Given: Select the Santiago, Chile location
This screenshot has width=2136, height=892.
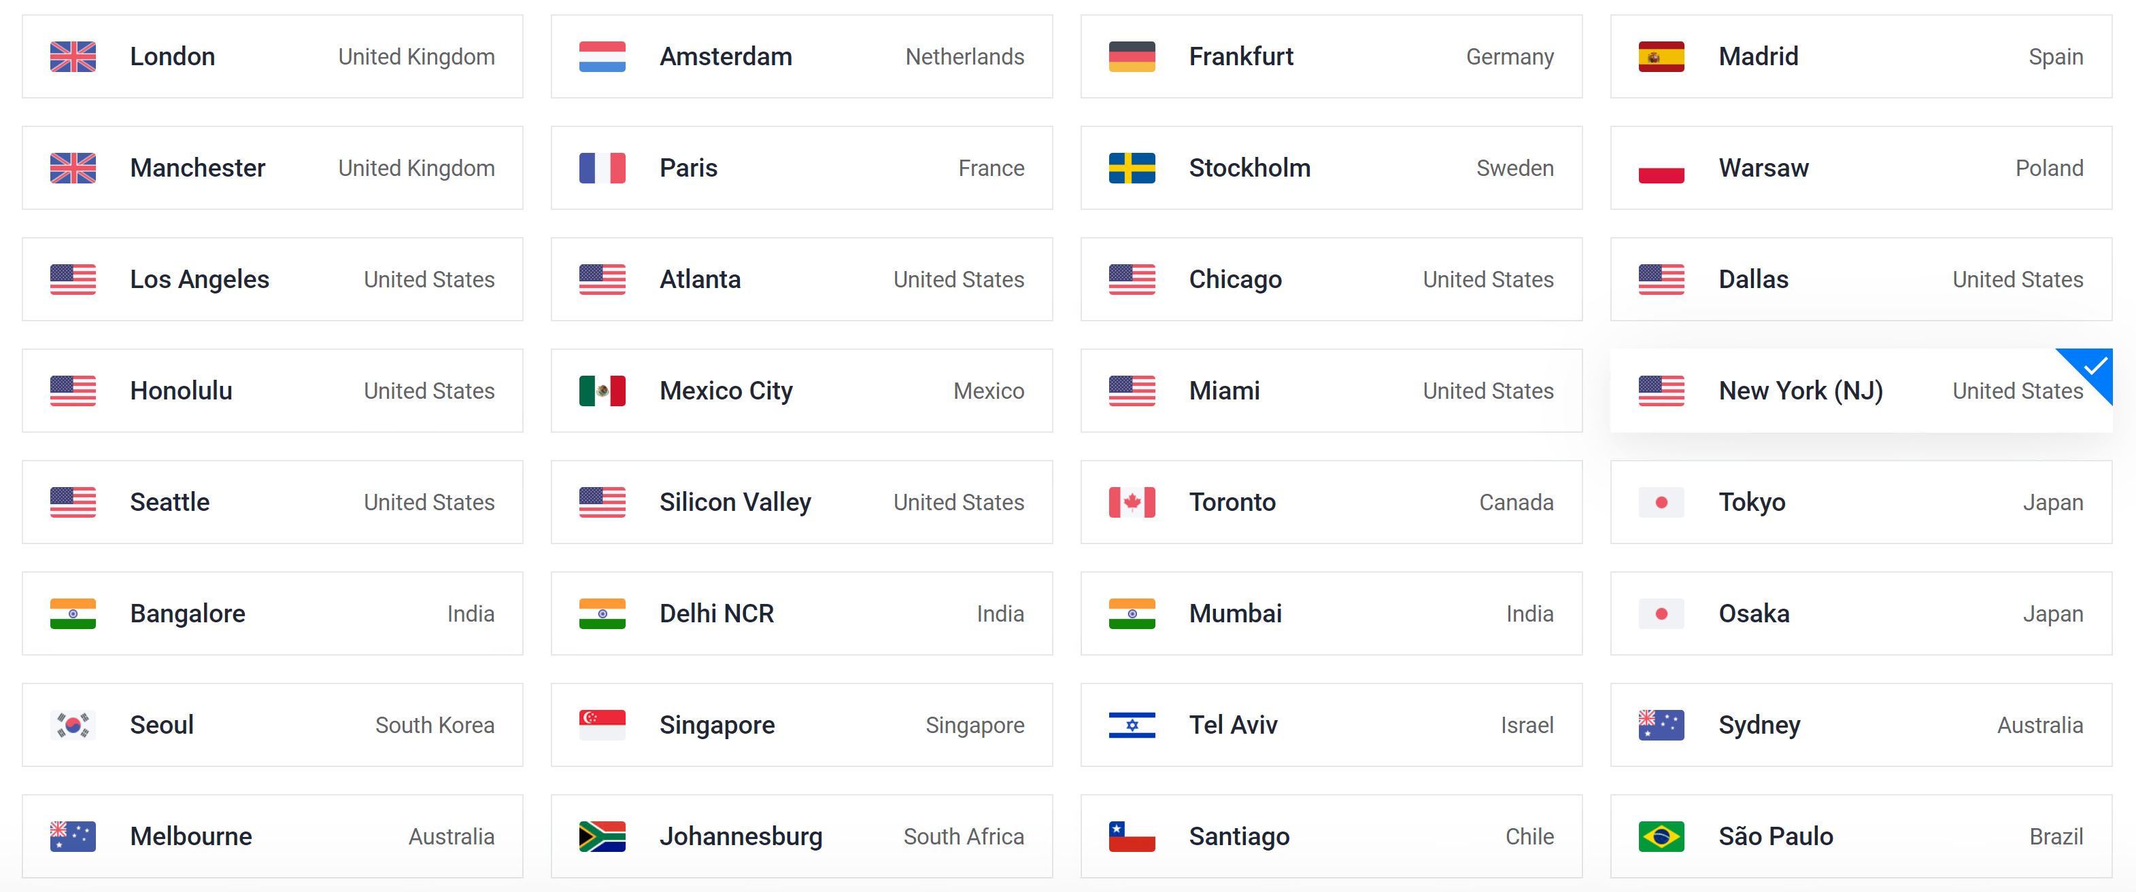Looking at the screenshot, I should tap(1330, 836).
